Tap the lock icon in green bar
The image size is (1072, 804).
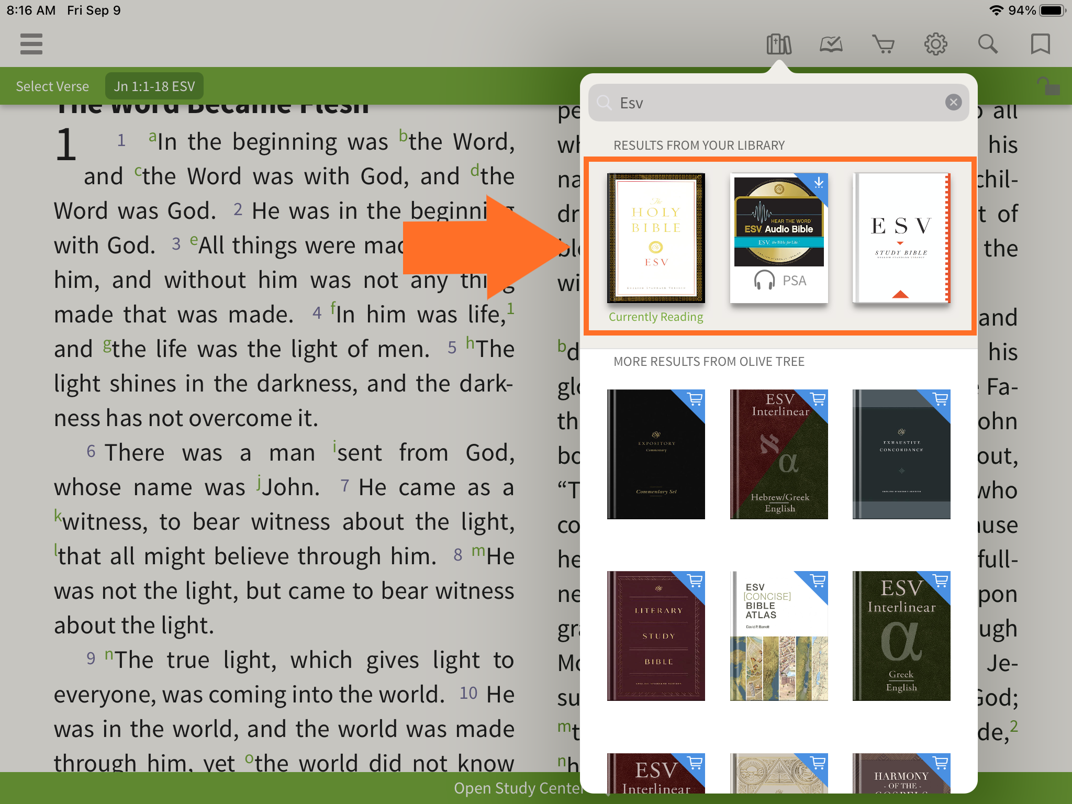tap(1048, 86)
